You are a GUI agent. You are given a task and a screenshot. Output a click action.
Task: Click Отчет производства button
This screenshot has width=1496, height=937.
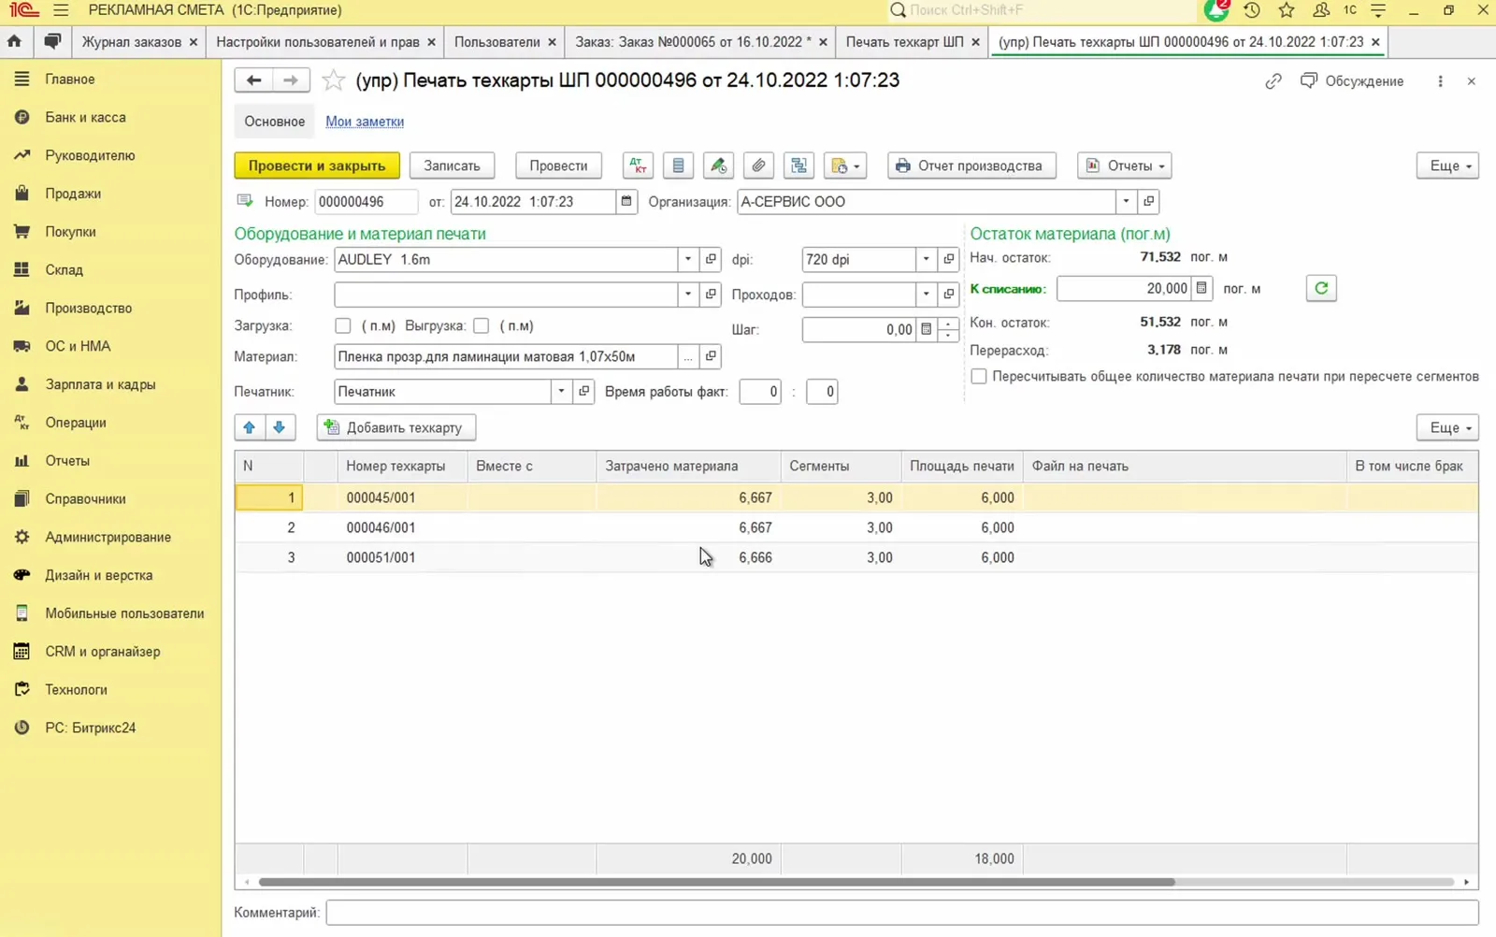tap(971, 166)
